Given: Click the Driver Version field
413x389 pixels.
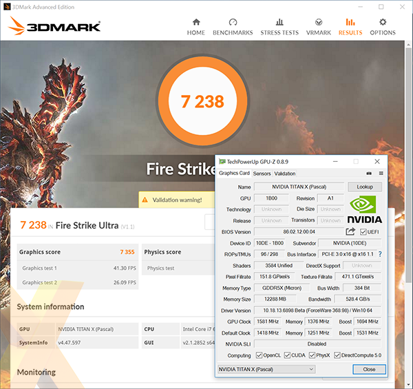Looking at the screenshot, I should [317, 311].
